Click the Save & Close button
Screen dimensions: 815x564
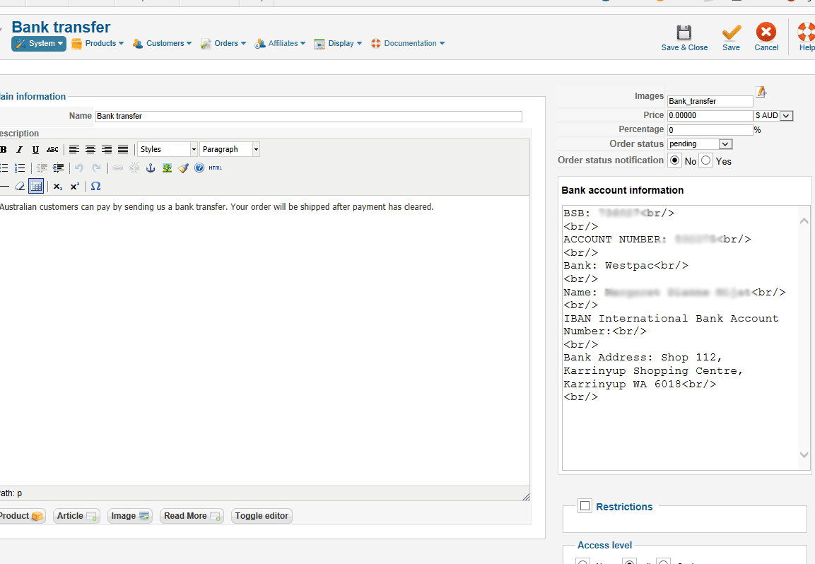click(684, 37)
